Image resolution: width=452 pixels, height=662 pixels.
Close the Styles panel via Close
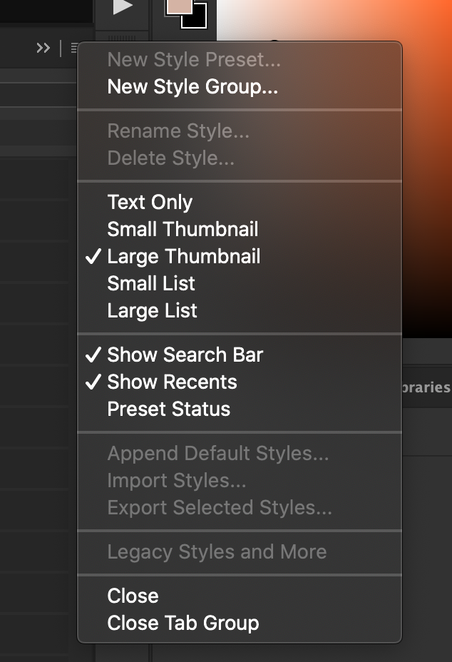[133, 596]
